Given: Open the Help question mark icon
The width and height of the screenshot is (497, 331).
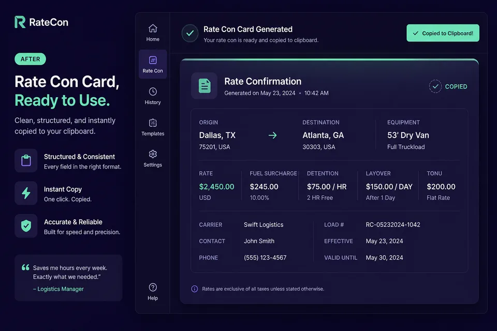Looking at the screenshot, I should pos(153,287).
